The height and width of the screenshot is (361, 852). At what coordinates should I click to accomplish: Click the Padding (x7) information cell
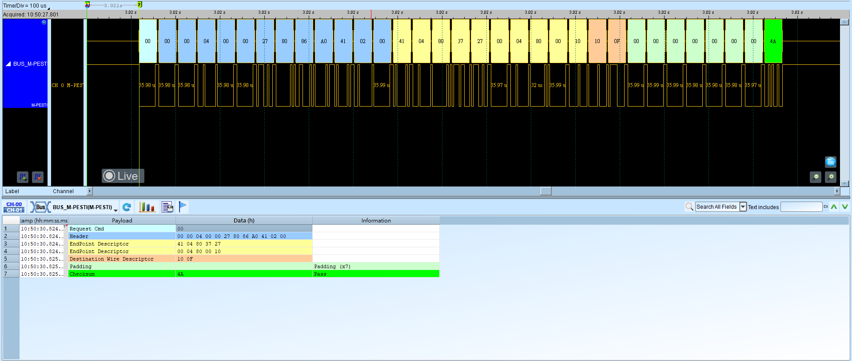(x=376, y=266)
